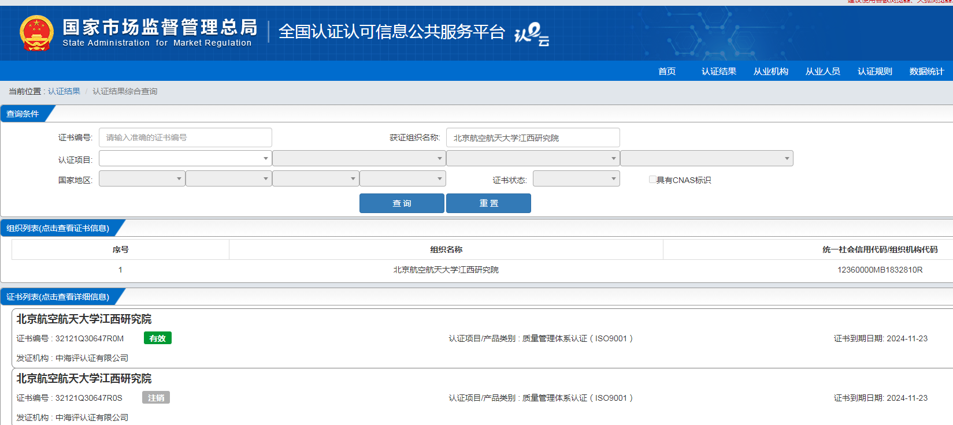Expand the second 认证项目 dropdown
The height and width of the screenshot is (425, 953).
tap(359, 158)
